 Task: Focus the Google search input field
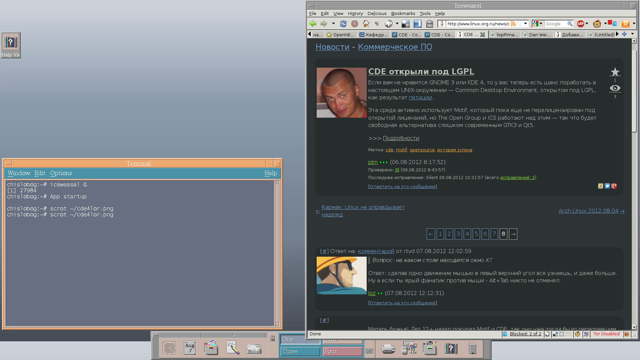click(x=555, y=24)
